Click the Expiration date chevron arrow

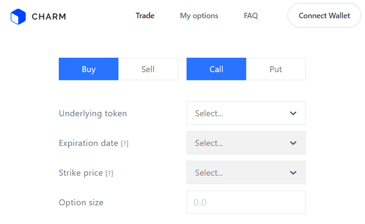click(x=293, y=143)
